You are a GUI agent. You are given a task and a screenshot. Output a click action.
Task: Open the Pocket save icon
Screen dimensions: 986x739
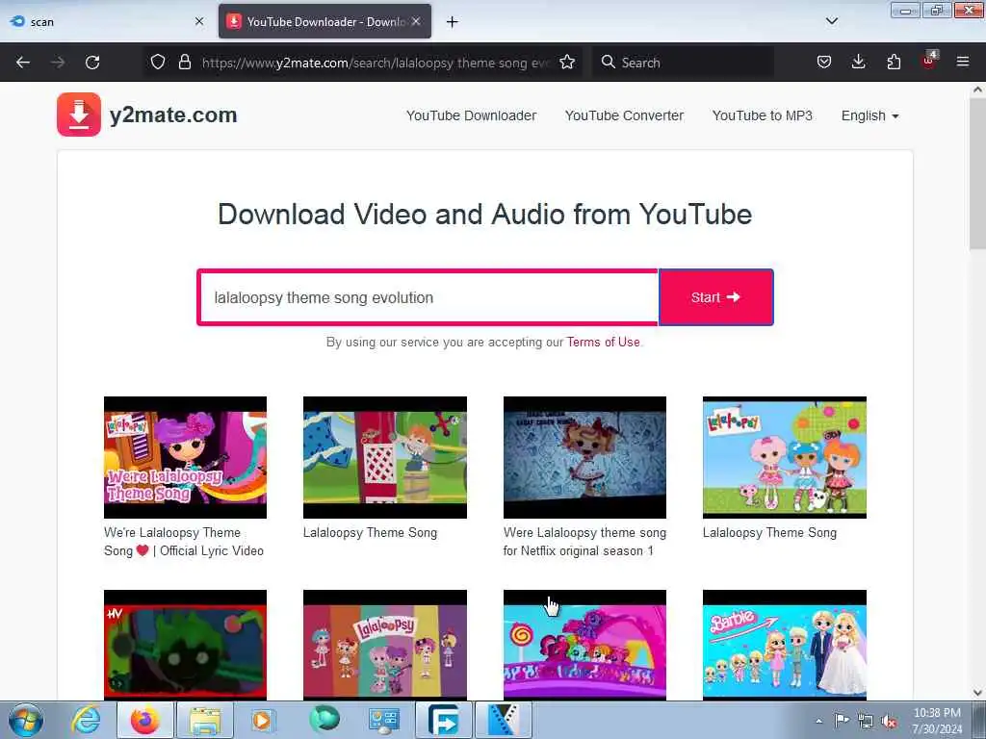[x=824, y=62]
